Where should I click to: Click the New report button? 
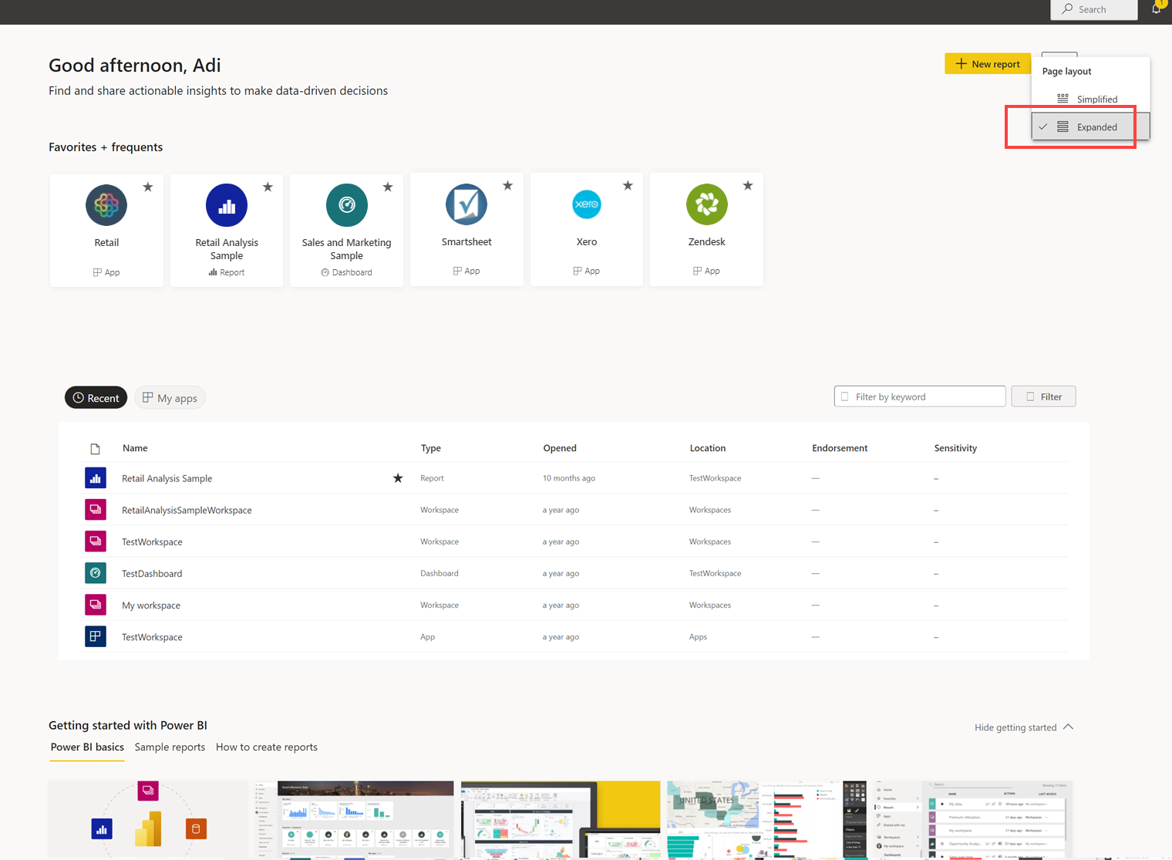988,63
